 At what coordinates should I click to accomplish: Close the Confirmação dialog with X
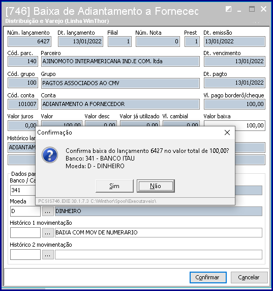pos(227,133)
